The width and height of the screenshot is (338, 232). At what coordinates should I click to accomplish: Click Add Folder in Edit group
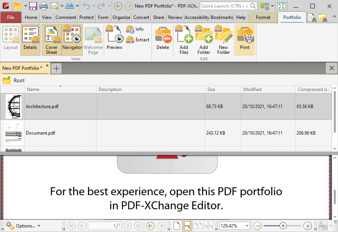204,39
